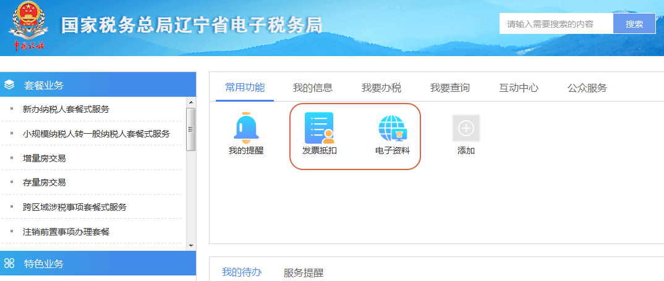Open 小规模纳税人转一般纳税人套餐式服务
Image resolution: width=664 pixels, height=281 pixels.
pos(96,134)
